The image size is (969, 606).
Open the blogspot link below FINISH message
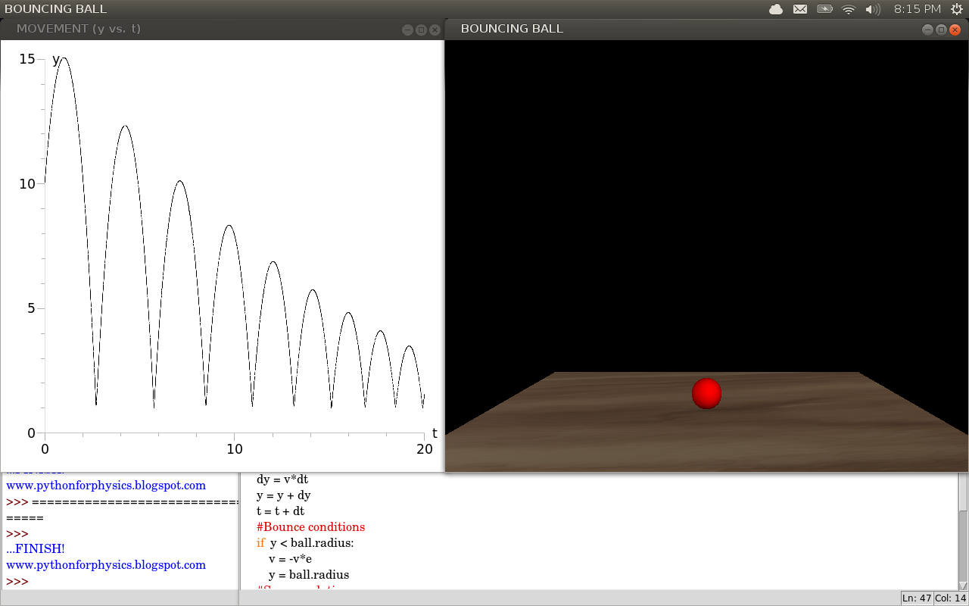point(106,564)
